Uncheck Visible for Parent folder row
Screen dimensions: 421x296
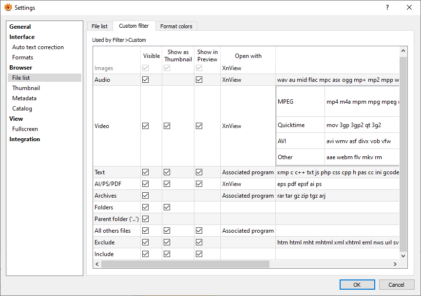point(145,219)
